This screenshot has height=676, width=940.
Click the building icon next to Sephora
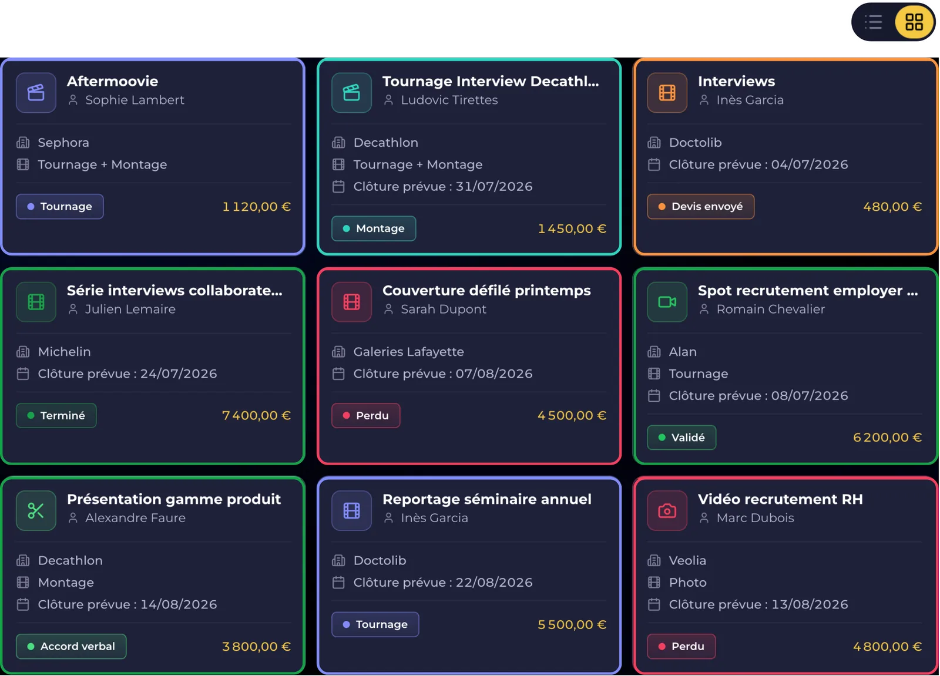(23, 143)
